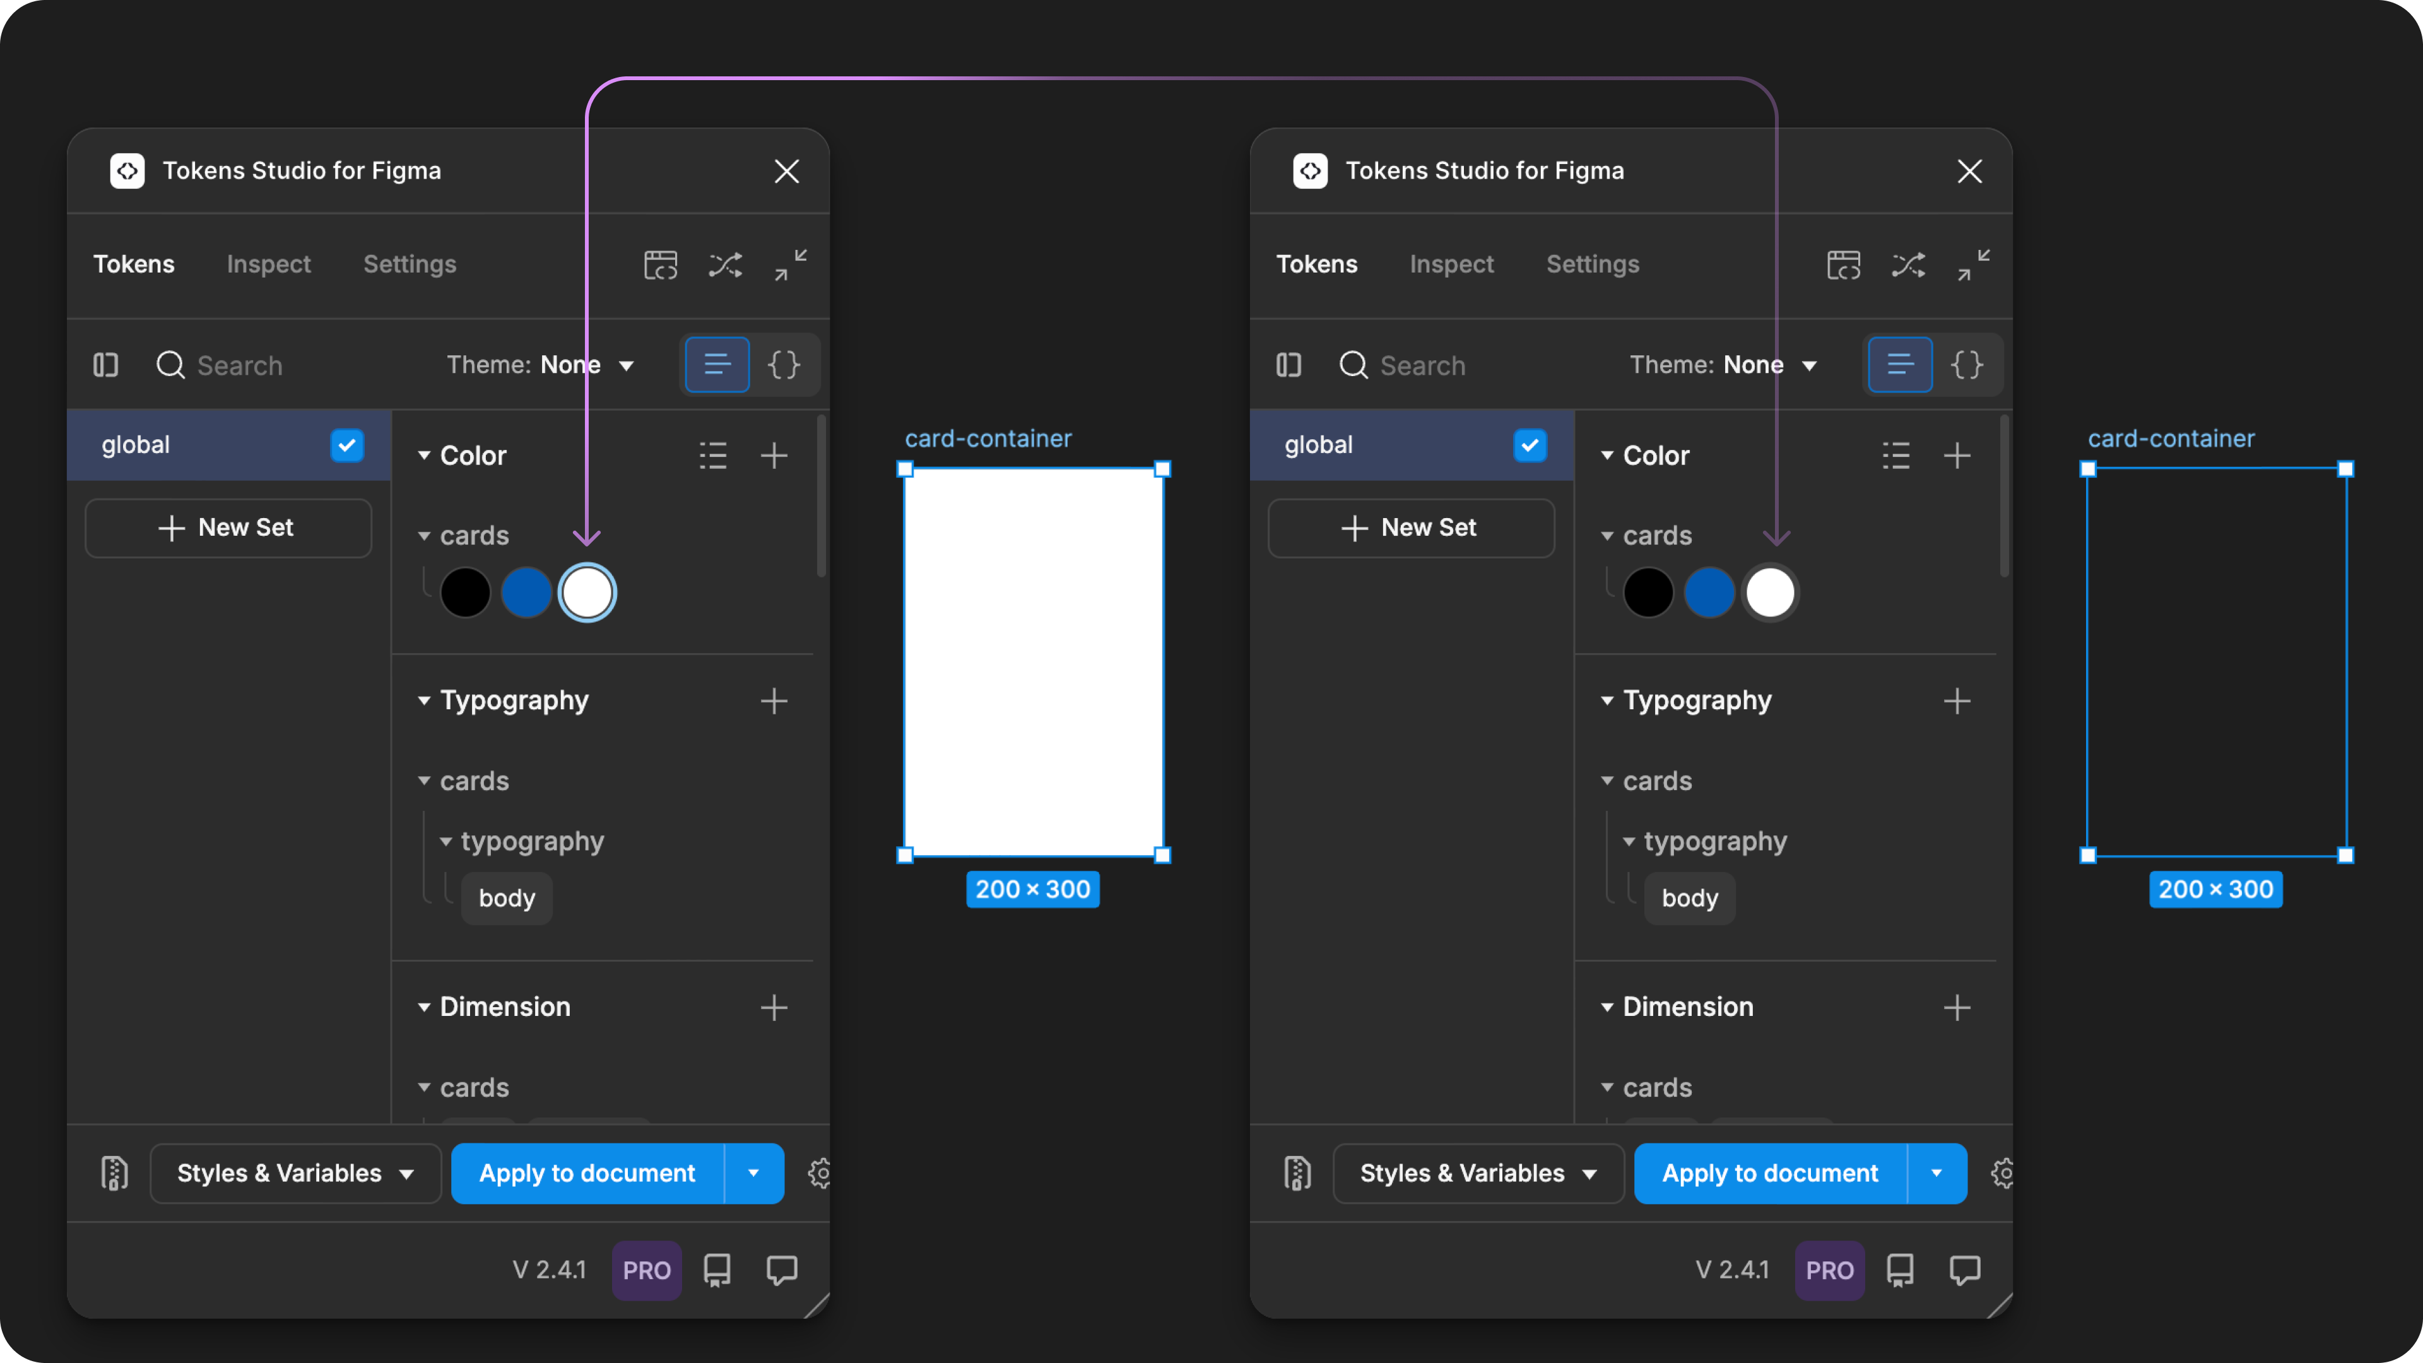The image size is (2423, 1363).
Task: Click Apply to document in right panel
Action: pos(1771,1173)
